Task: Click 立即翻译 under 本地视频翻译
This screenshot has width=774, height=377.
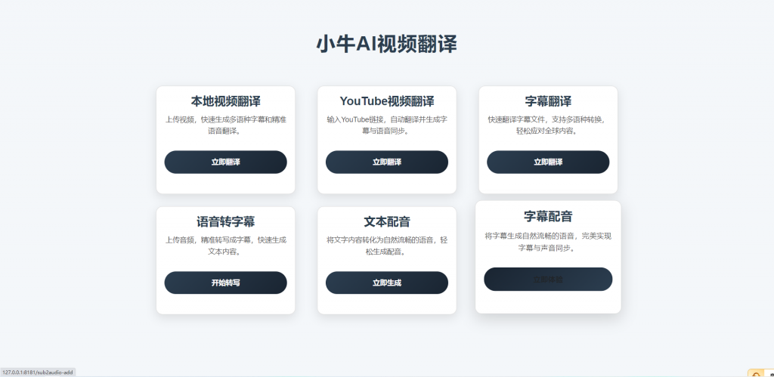Action: [225, 162]
